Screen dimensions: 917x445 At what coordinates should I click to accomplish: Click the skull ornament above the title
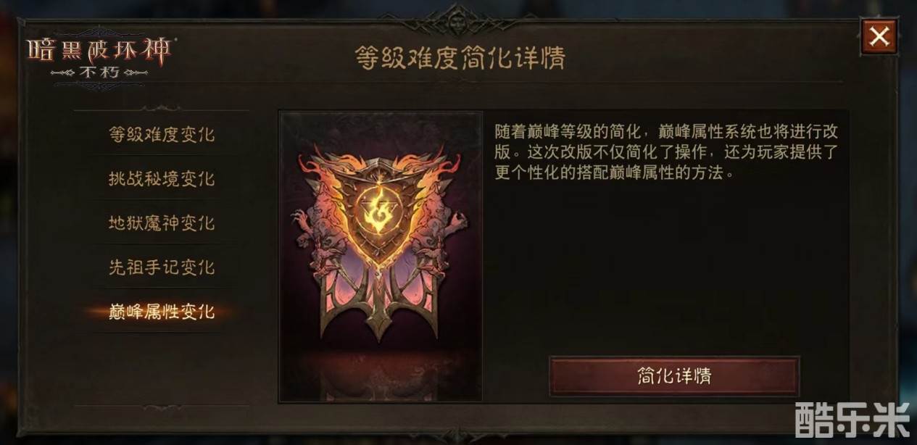click(457, 17)
